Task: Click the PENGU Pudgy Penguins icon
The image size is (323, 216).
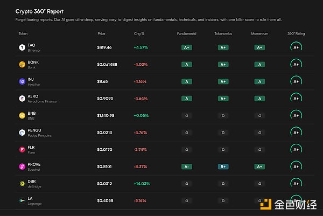Action: [x=22, y=133]
